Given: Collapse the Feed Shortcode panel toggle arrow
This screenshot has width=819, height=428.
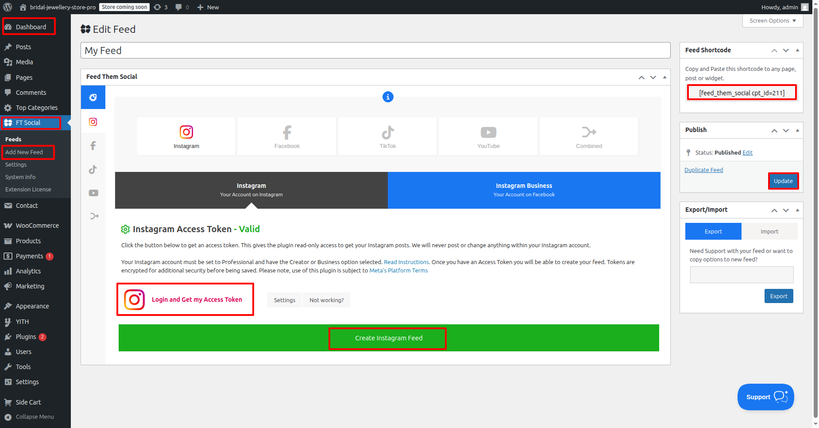Looking at the screenshot, I should 797,50.
